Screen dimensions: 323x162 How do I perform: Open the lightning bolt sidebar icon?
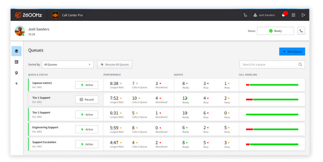(x=16, y=83)
